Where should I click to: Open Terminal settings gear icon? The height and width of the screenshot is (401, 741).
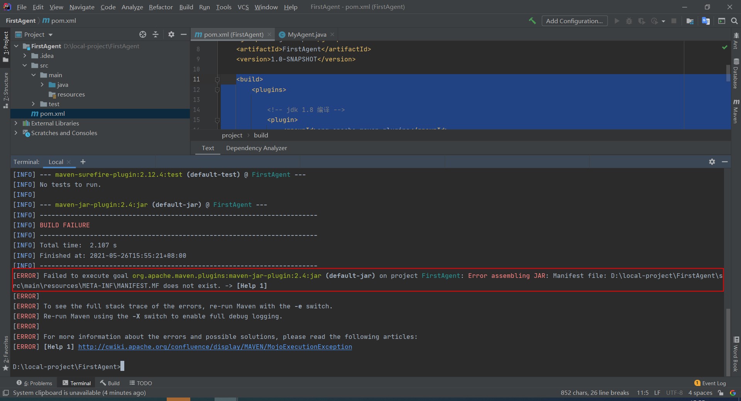click(x=712, y=162)
